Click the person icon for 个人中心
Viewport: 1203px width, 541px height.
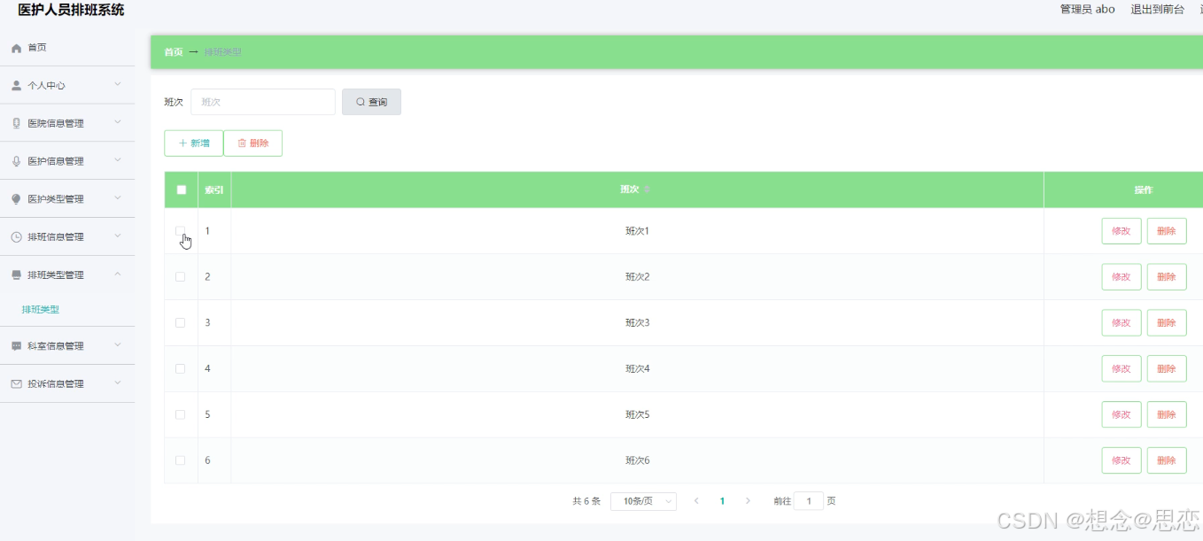(x=16, y=86)
